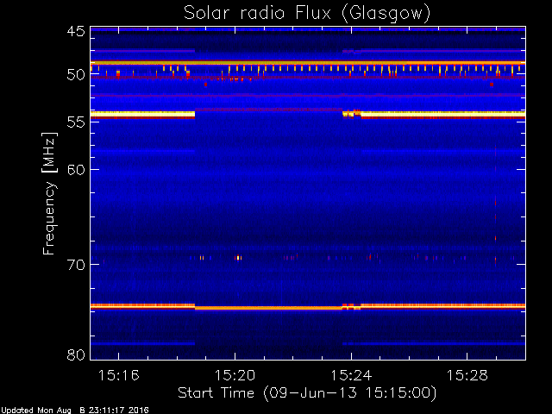Click the 60 frequency tick label
Viewport: 552px width, 414px height.
point(76,169)
